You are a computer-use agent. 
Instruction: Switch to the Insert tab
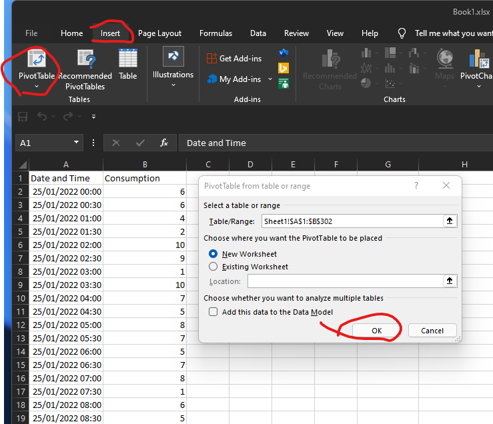point(110,33)
